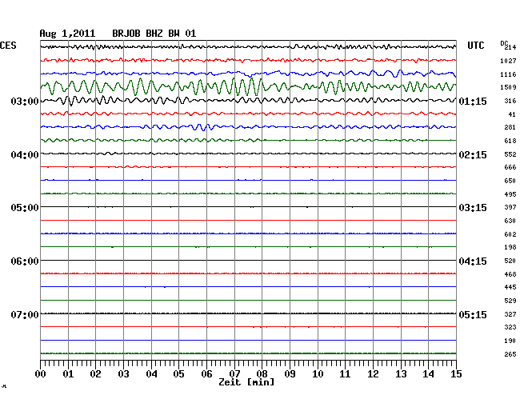The height and width of the screenshot is (395, 520).
Task: Click the DC offset value "198"
Action: click(510, 248)
